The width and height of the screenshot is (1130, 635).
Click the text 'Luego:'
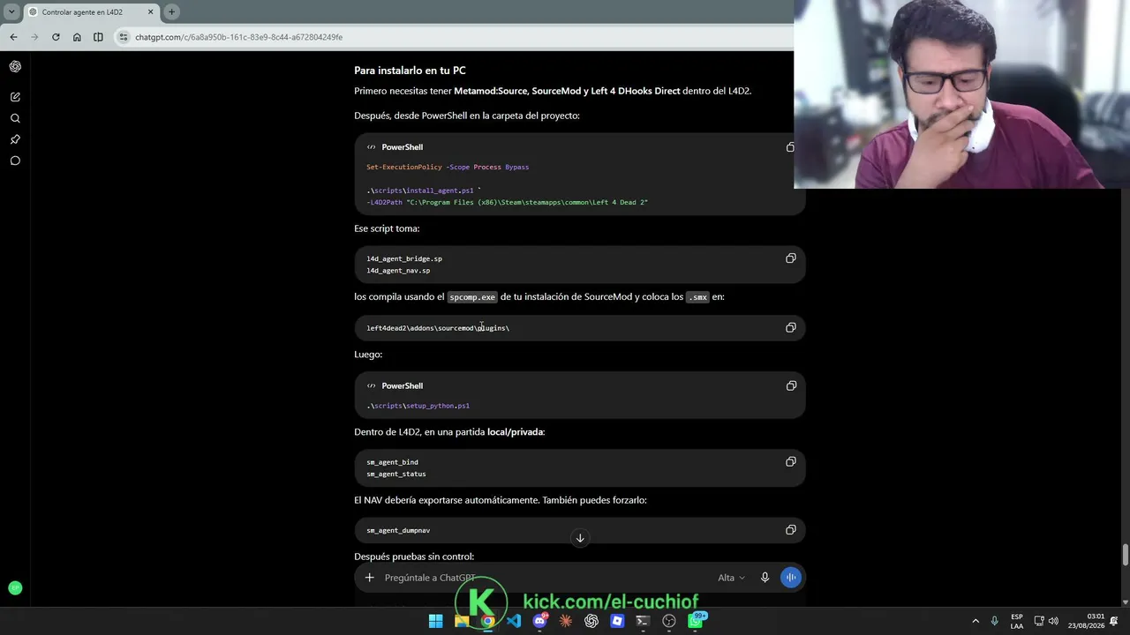tap(368, 355)
